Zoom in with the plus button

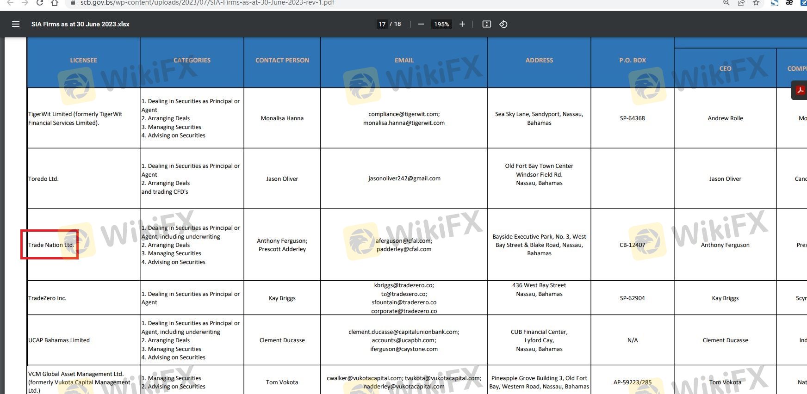pyautogui.click(x=462, y=24)
